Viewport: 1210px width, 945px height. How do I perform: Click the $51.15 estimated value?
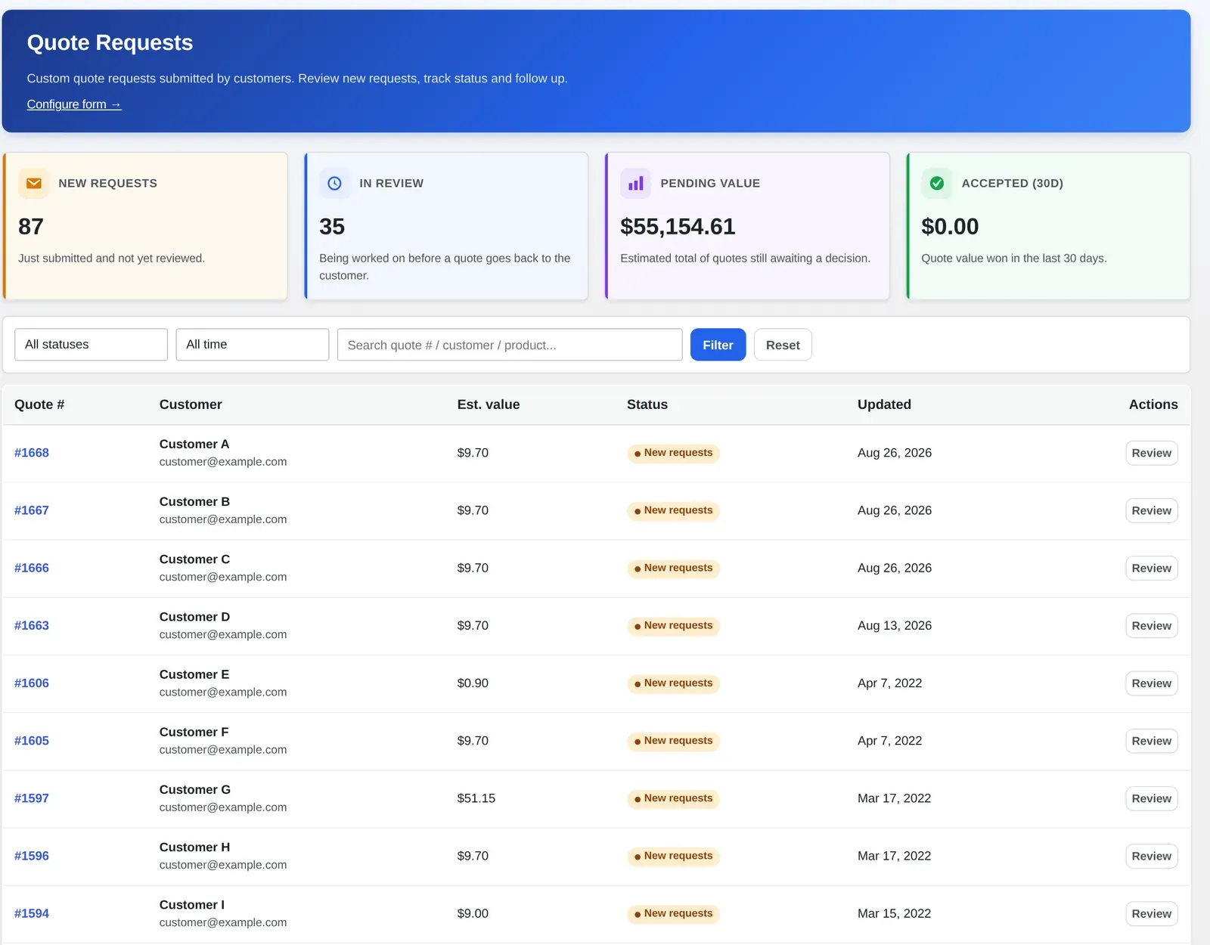click(476, 798)
